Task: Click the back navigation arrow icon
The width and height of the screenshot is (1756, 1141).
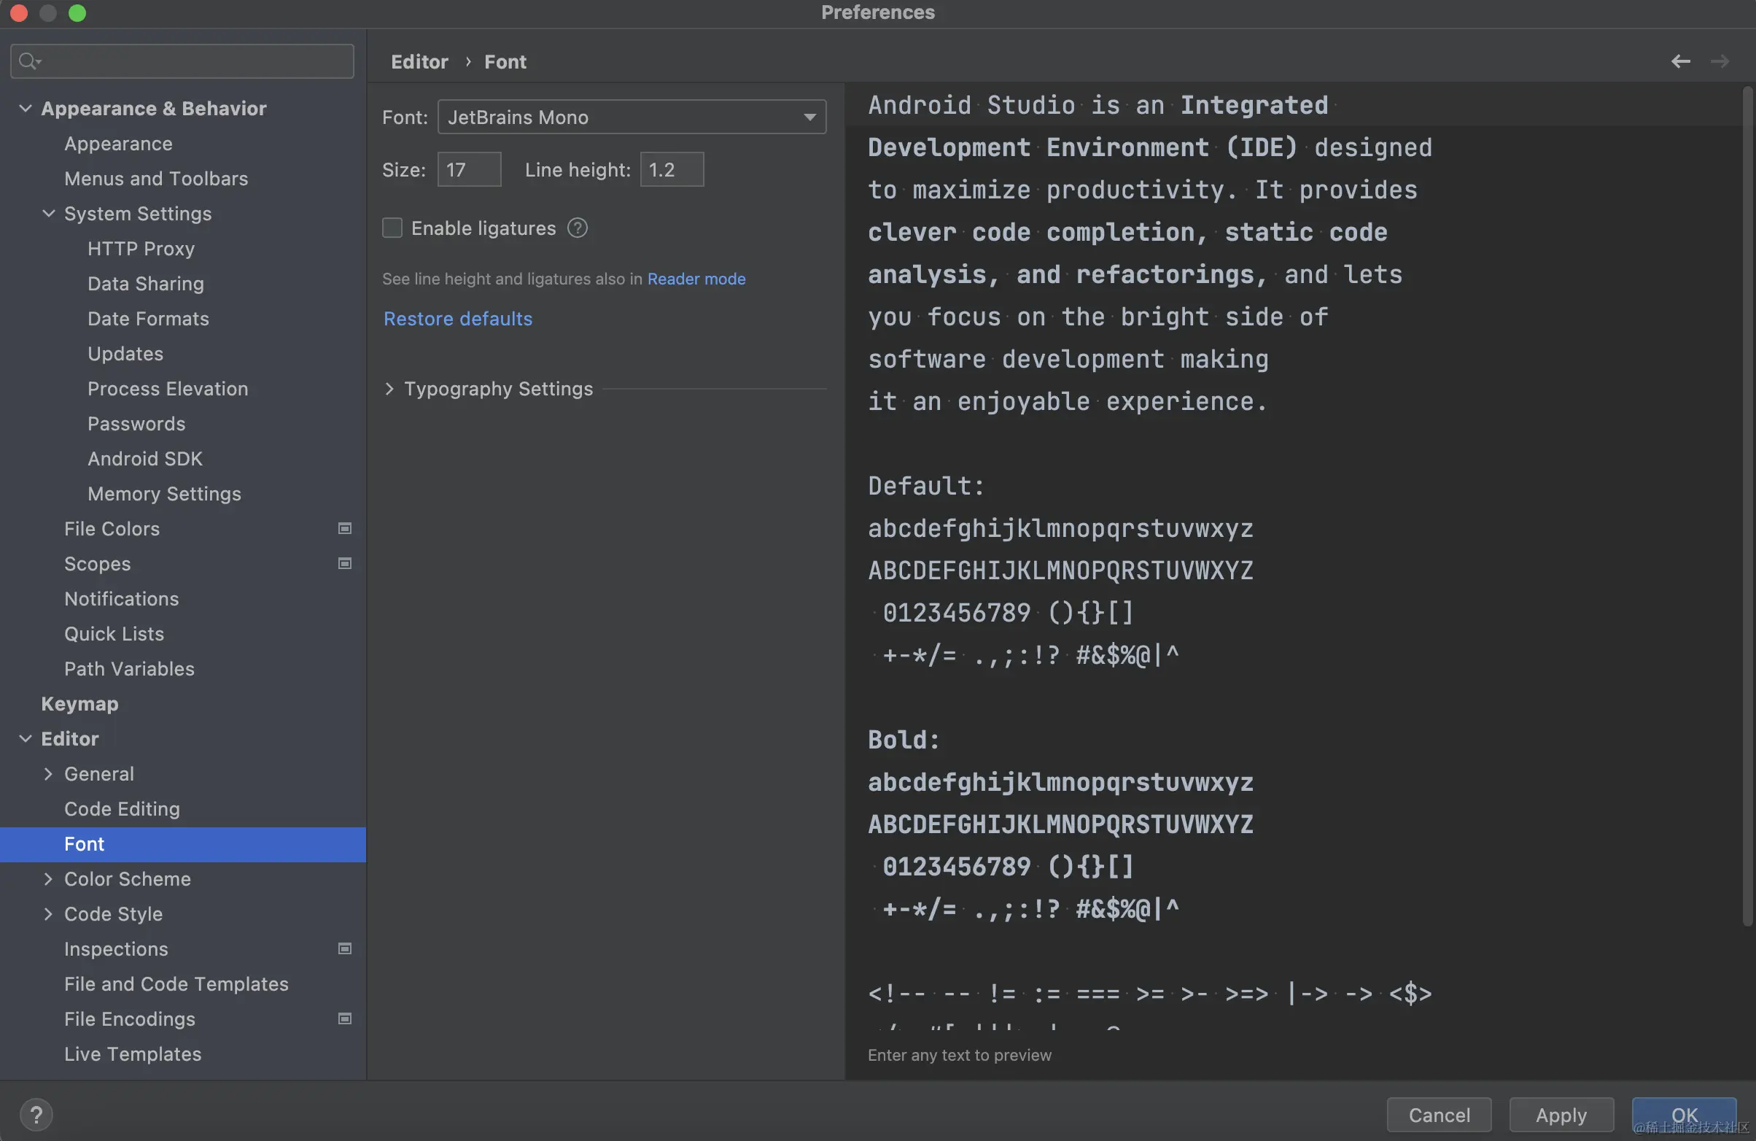Action: (1680, 61)
